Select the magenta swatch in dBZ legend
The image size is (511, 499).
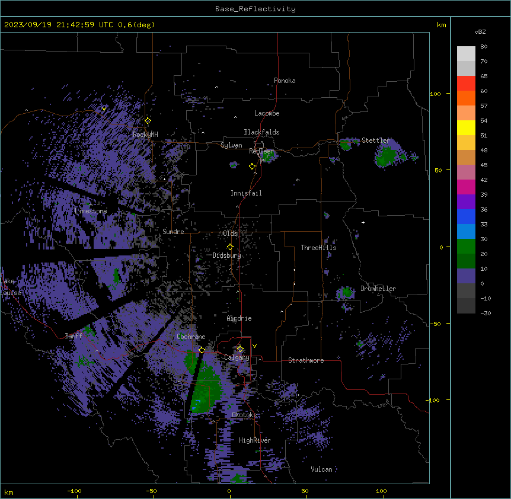tap(466, 187)
